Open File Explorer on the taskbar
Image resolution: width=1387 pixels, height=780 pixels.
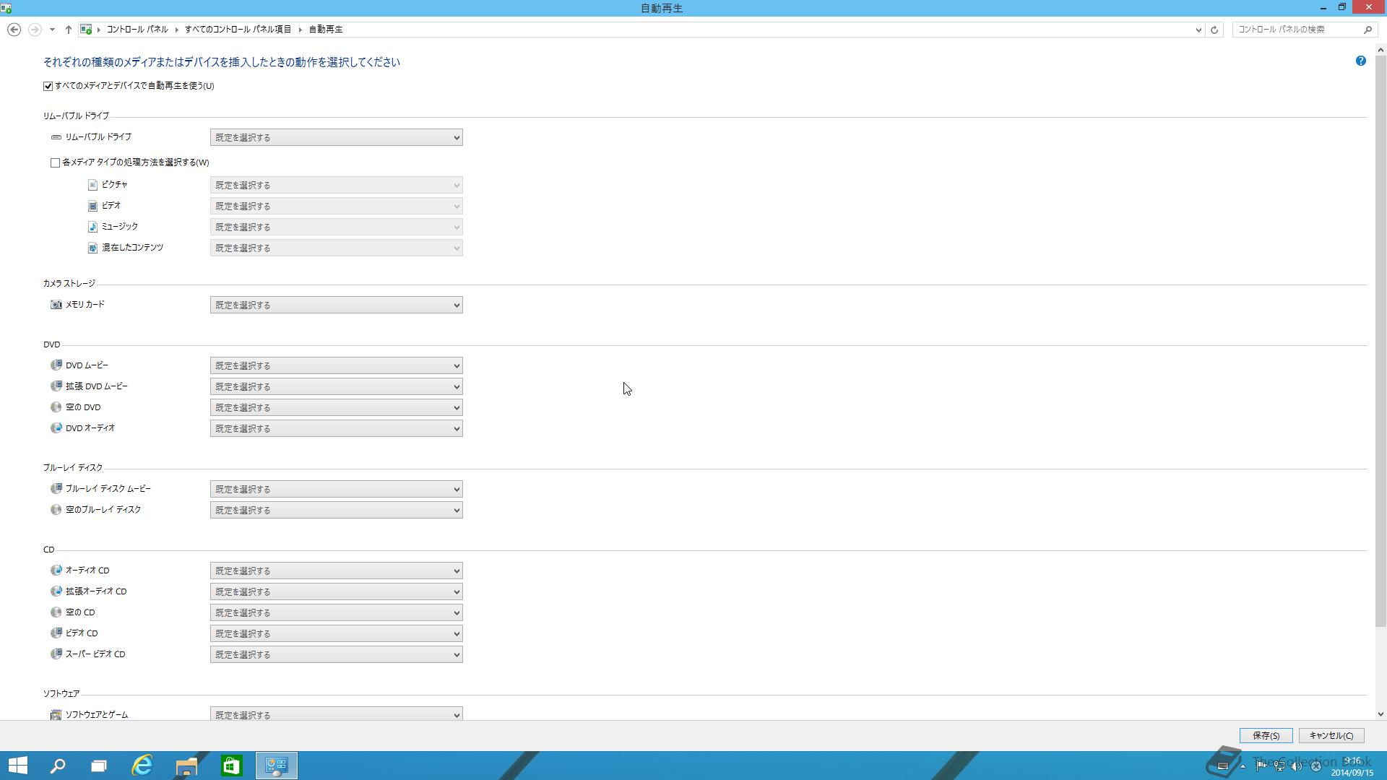pos(186,766)
